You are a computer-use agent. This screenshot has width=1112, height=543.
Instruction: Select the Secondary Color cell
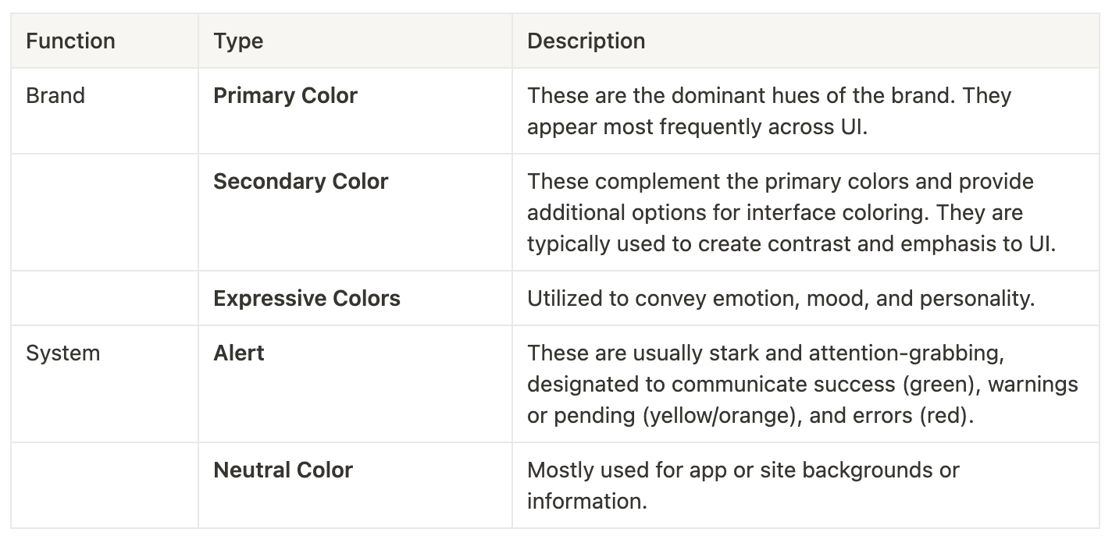pos(355,212)
